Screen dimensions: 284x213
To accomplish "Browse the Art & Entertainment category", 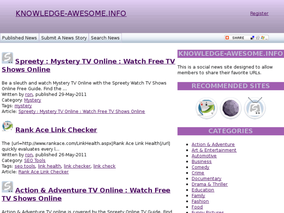I will tap(214, 150).
